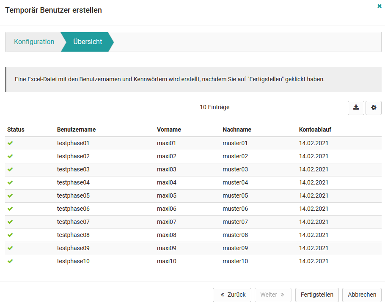The width and height of the screenshot is (385, 303).
Task: Select the testphase07 username cell
Action: (x=73, y=222)
